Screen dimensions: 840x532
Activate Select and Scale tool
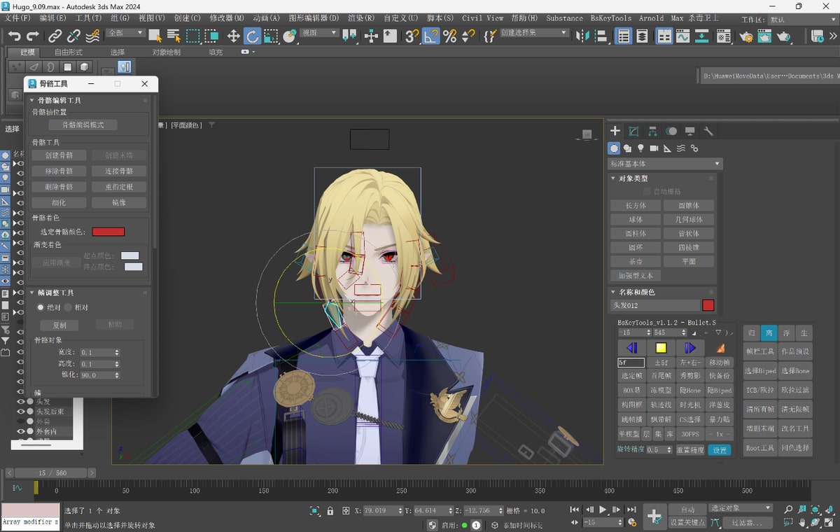[x=271, y=36]
